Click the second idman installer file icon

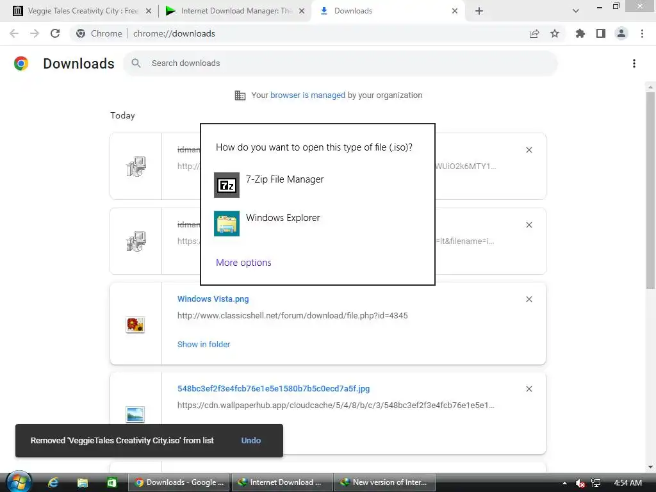[x=136, y=242]
